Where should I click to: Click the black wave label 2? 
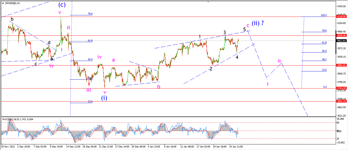(x=211, y=69)
